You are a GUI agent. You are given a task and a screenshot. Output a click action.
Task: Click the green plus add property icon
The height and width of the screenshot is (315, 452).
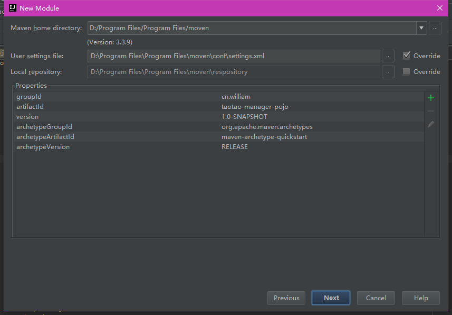pos(431,98)
